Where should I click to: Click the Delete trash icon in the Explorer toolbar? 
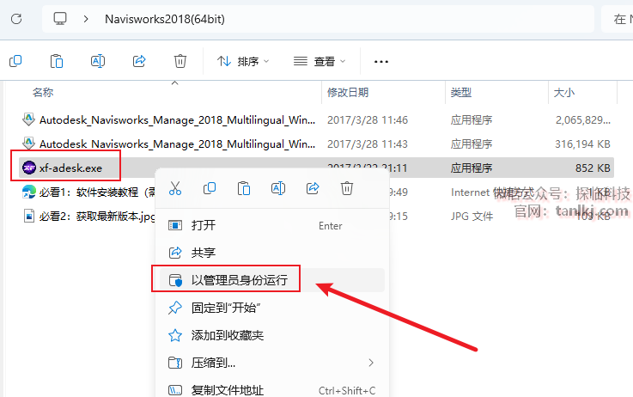[x=180, y=61]
